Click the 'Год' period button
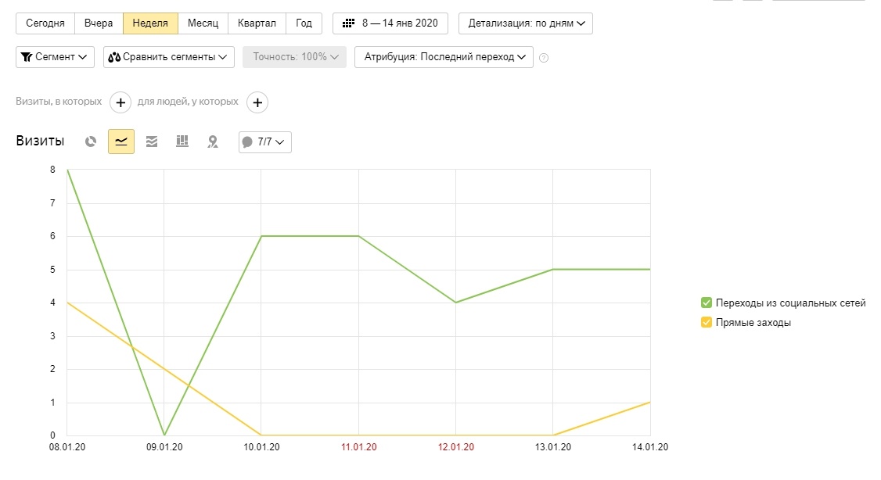This screenshot has width=881, height=480. click(304, 23)
